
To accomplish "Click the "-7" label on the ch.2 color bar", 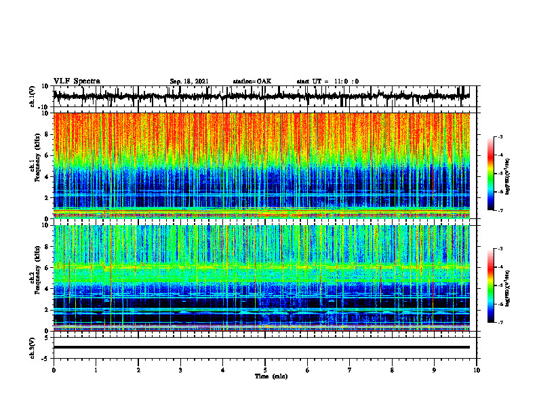I will (x=500, y=322).
